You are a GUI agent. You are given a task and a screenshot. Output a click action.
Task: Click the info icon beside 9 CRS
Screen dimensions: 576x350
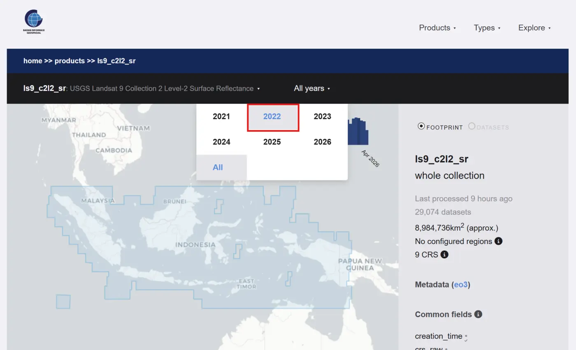pyautogui.click(x=444, y=255)
